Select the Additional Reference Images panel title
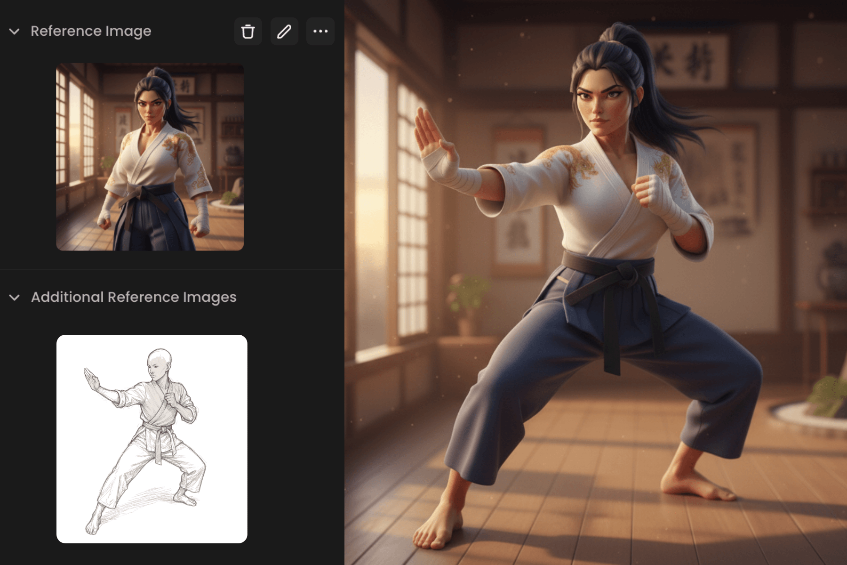The width and height of the screenshot is (847, 565). 133,297
